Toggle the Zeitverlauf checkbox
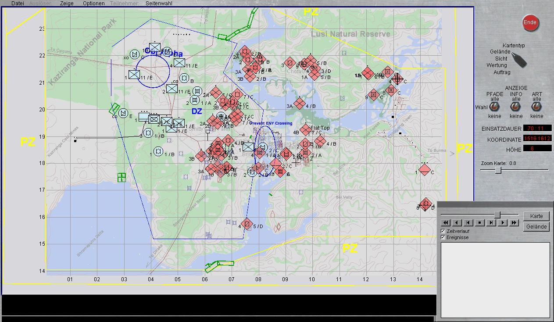 [443, 231]
